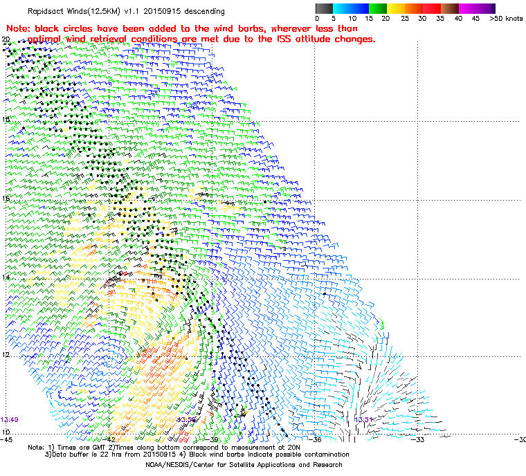This screenshot has height=476, width=526.
Task: Click the gray 0-5 knots color swatch
Action: click(x=324, y=8)
